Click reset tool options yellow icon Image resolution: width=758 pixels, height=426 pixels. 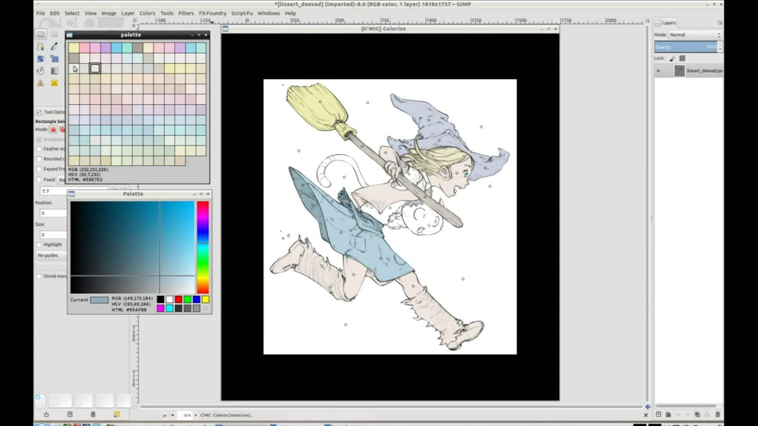coord(117,414)
